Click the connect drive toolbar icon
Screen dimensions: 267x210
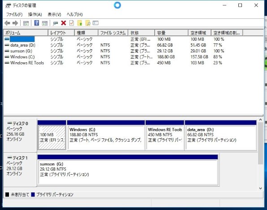(x=56, y=23)
